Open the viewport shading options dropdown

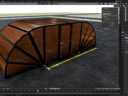[119, 4]
